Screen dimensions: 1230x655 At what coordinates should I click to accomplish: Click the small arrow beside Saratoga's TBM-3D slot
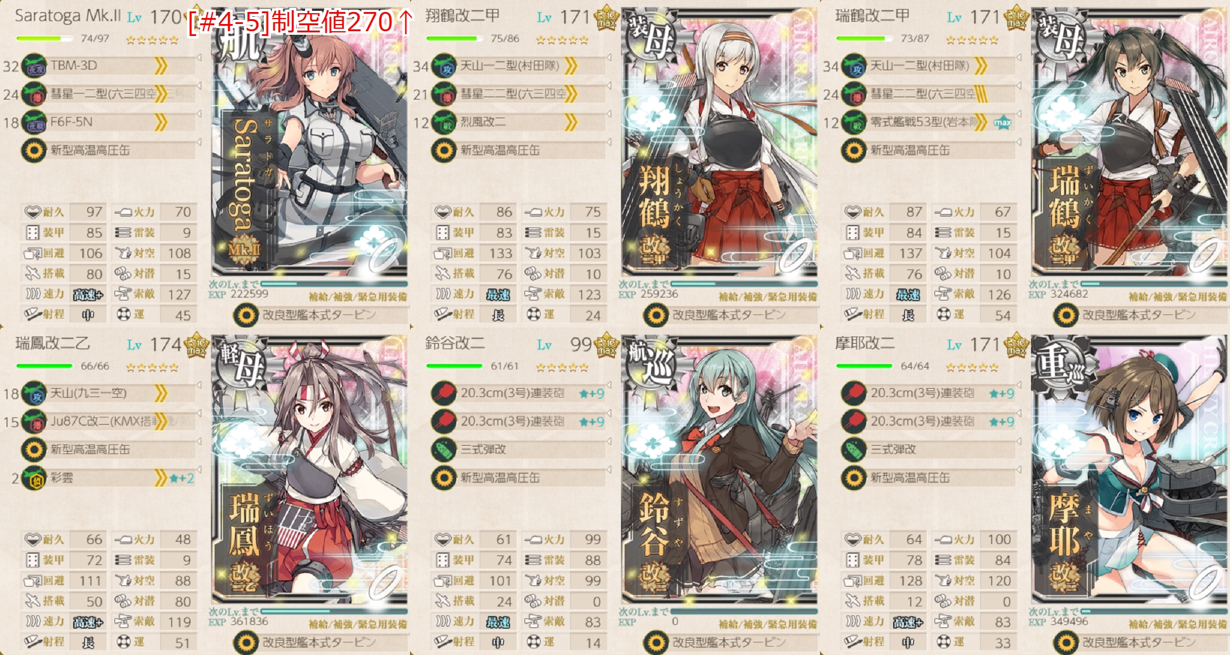point(198,58)
